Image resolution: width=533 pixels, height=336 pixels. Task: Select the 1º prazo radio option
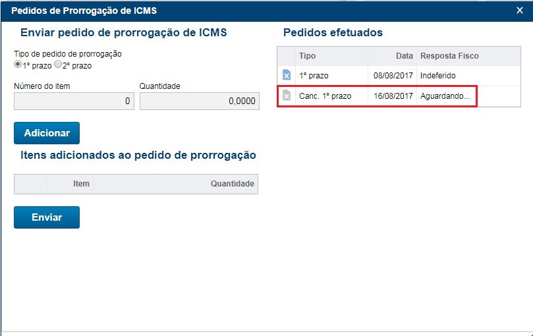tap(18, 65)
